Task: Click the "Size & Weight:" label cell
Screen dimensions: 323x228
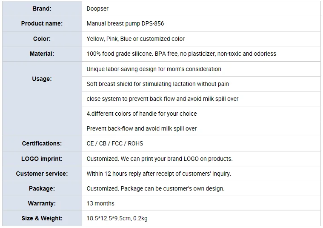Action: pyautogui.click(x=42, y=218)
